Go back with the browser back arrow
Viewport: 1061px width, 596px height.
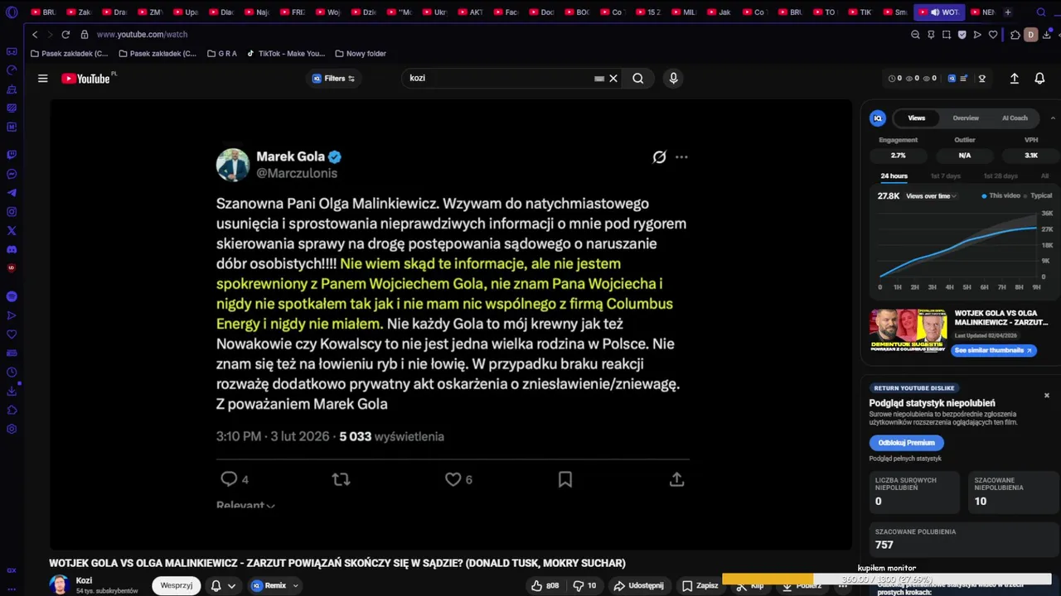click(35, 35)
